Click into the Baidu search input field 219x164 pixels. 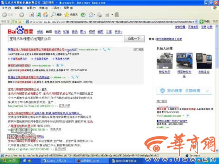[x=66, y=39]
